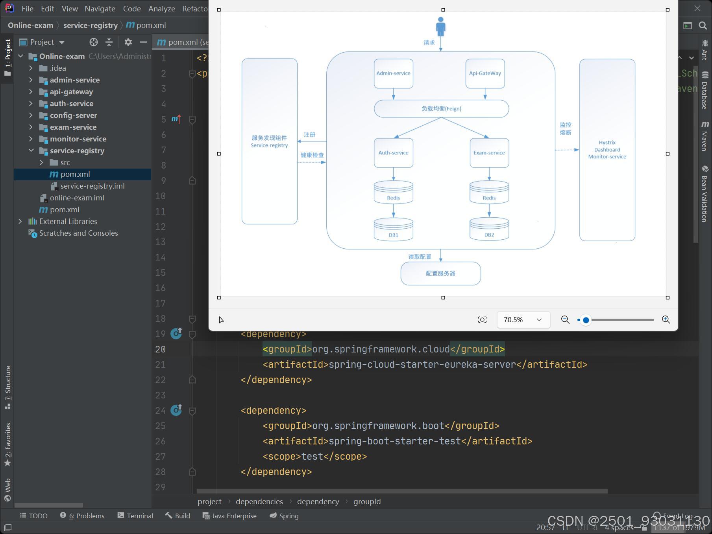
Task: Open the Spring tool window
Action: [x=284, y=516]
